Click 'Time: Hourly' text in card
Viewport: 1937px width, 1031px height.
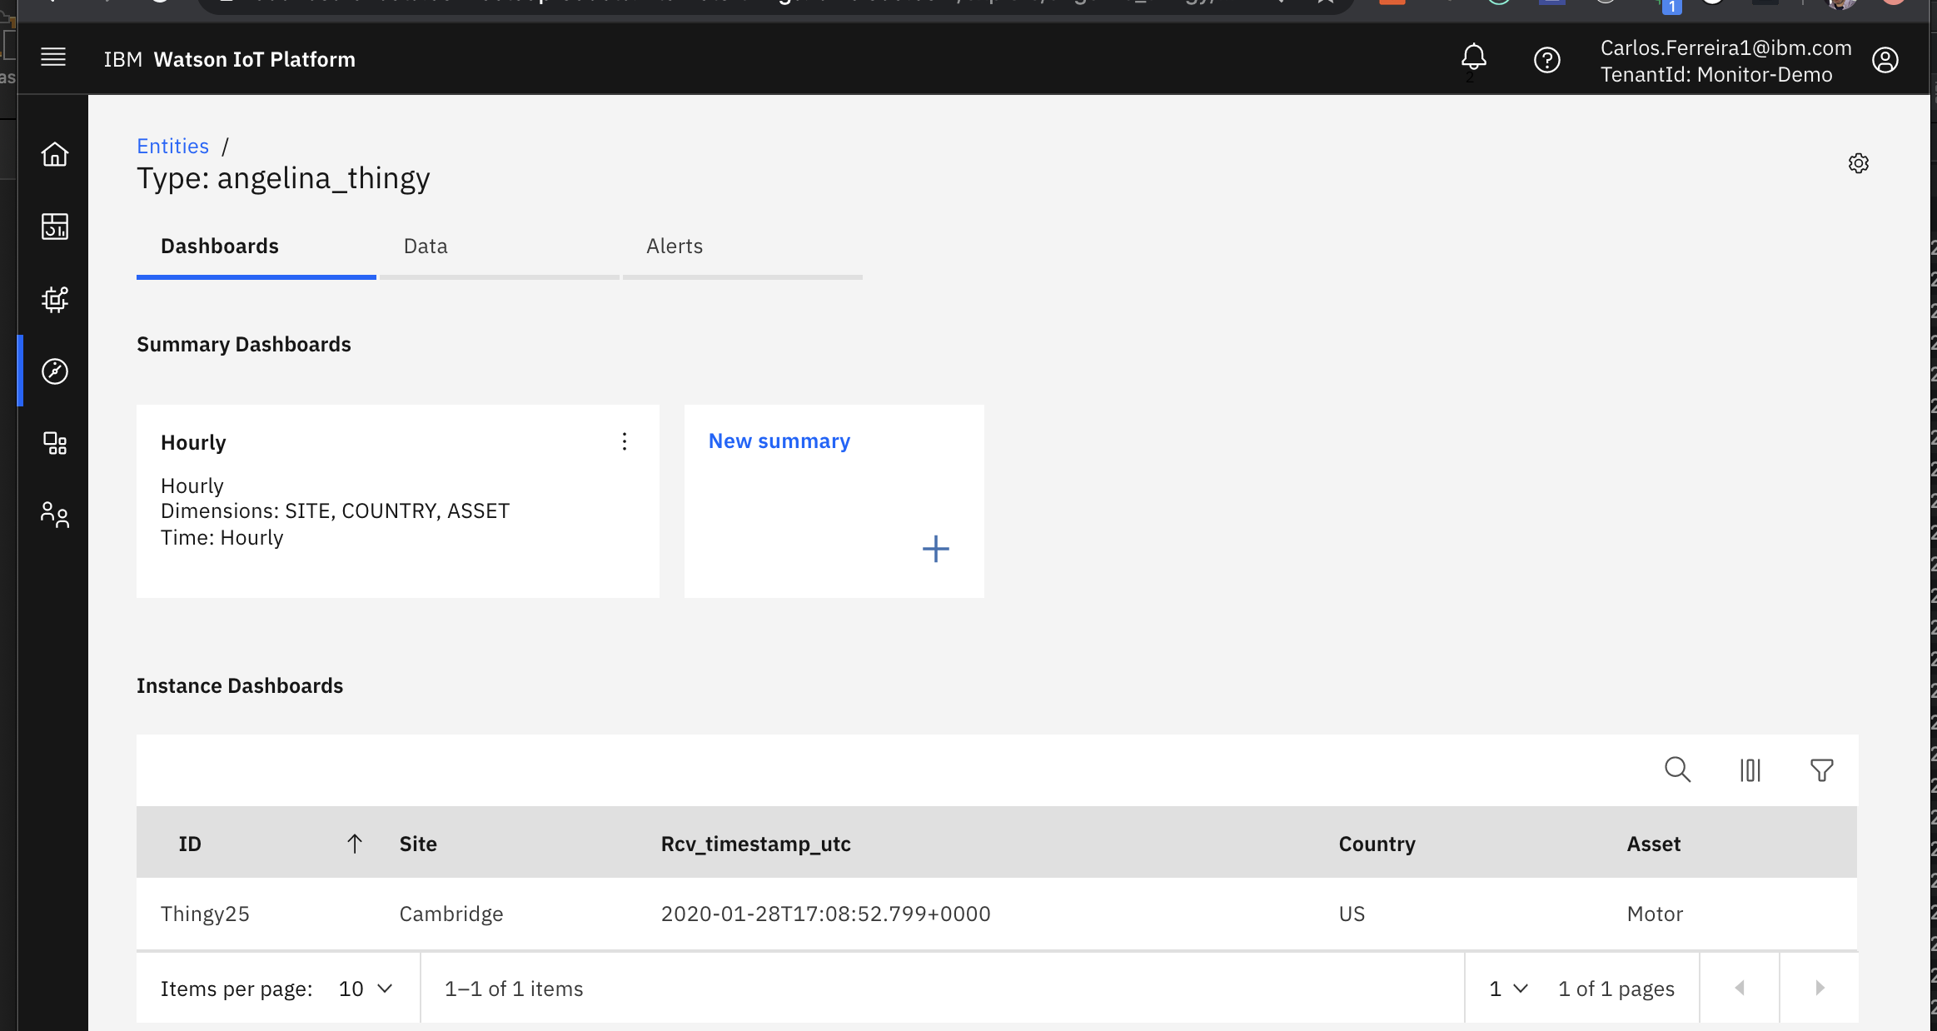[x=222, y=537]
